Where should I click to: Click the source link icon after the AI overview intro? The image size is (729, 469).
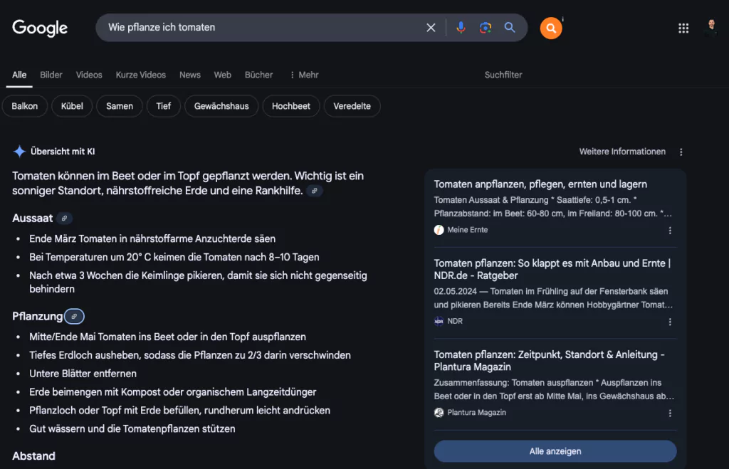click(x=314, y=191)
